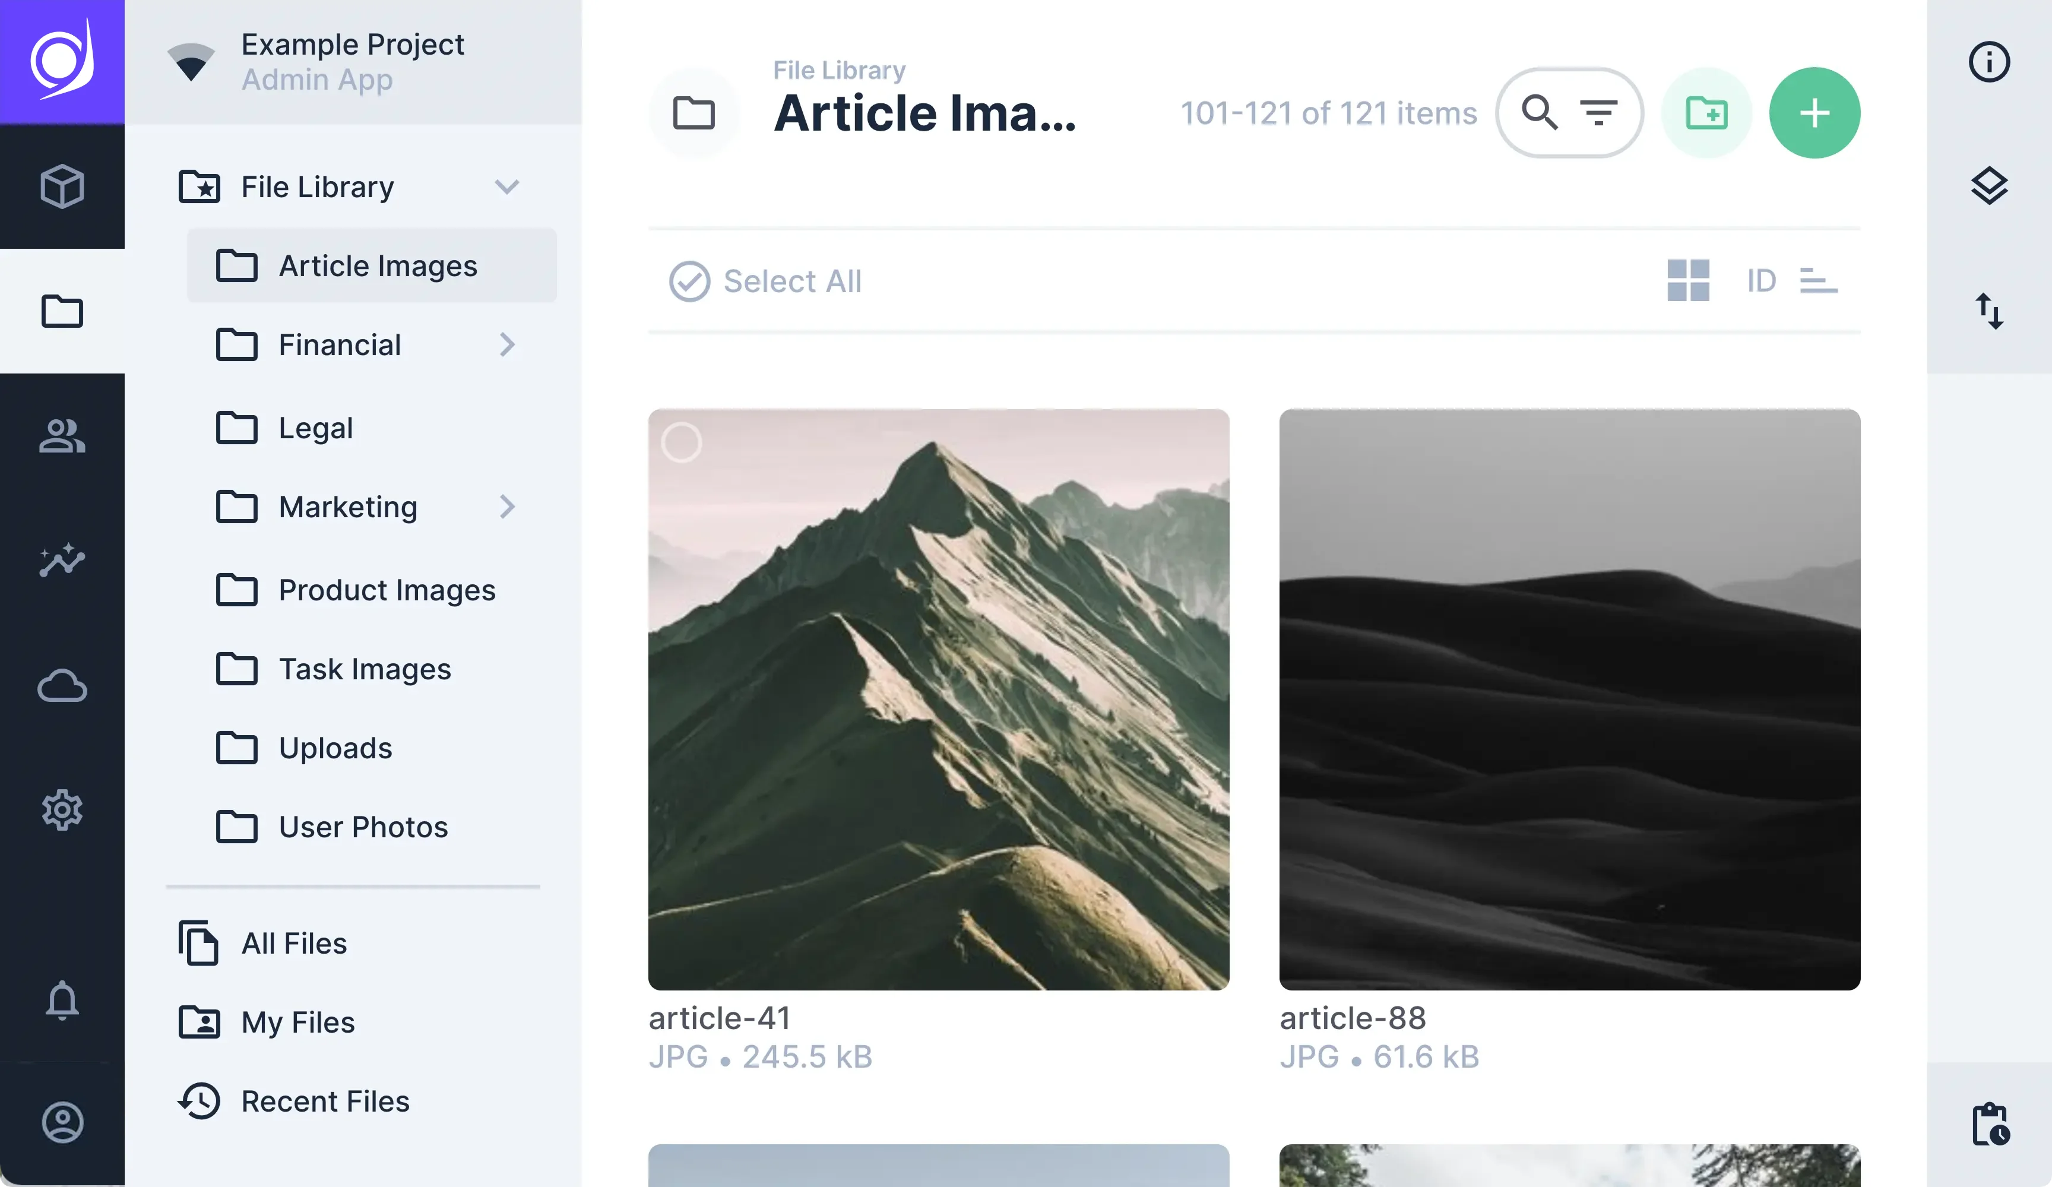Open the layout options layers icon
2052x1187 pixels.
coord(1988,186)
